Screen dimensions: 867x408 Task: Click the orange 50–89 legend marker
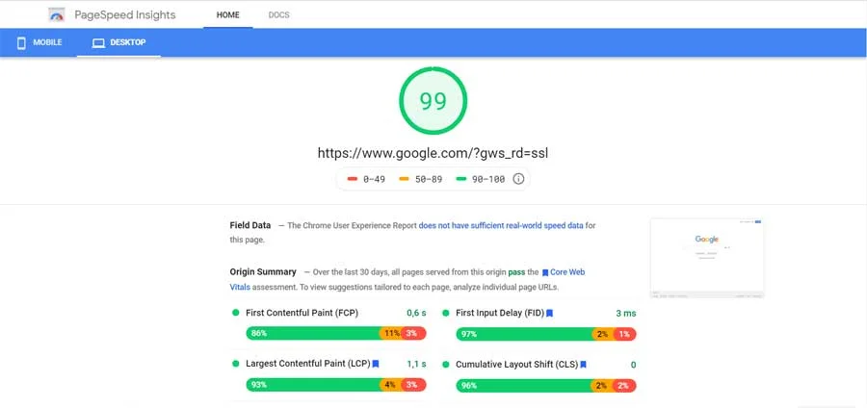(x=404, y=179)
